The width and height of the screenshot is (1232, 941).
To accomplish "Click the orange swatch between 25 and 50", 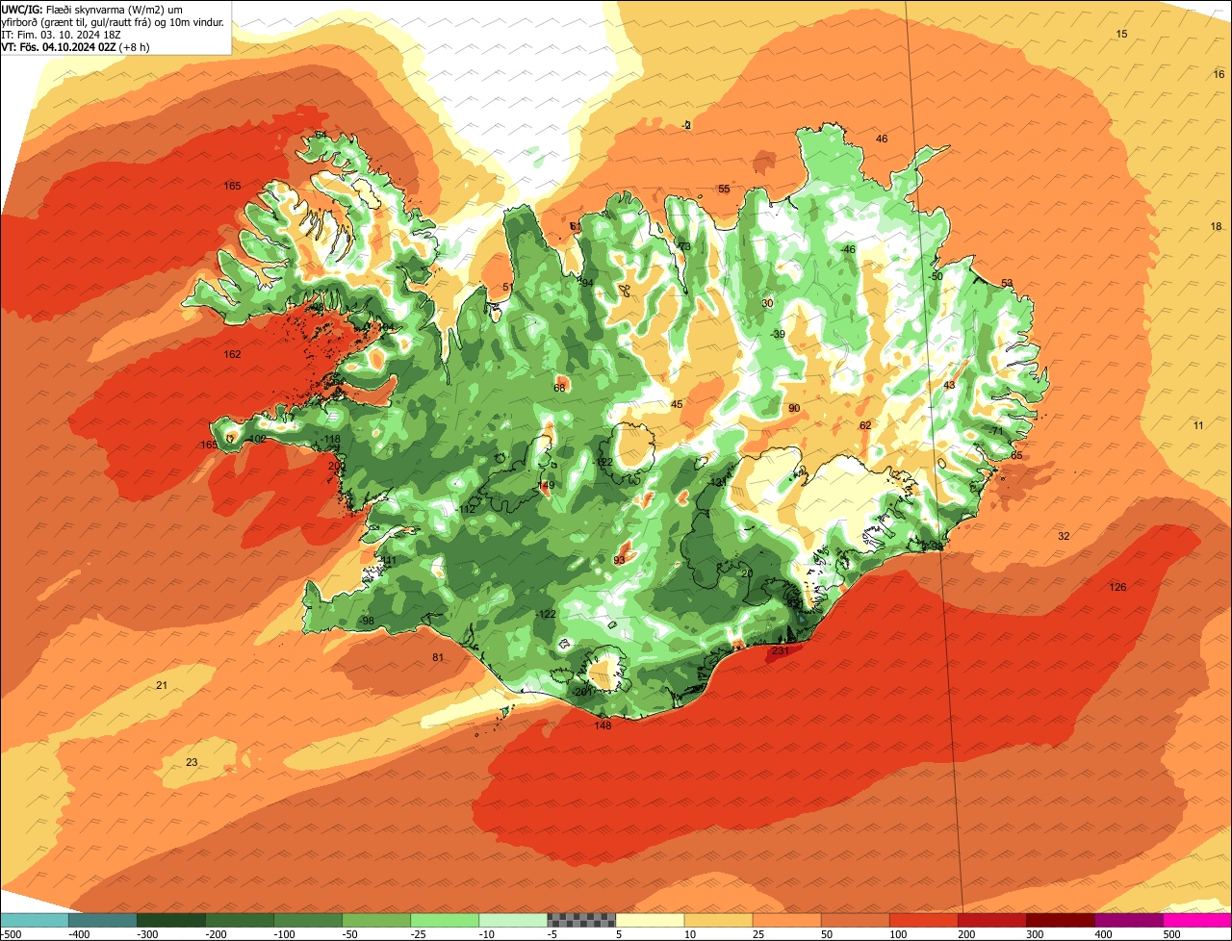I will [787, 920].
